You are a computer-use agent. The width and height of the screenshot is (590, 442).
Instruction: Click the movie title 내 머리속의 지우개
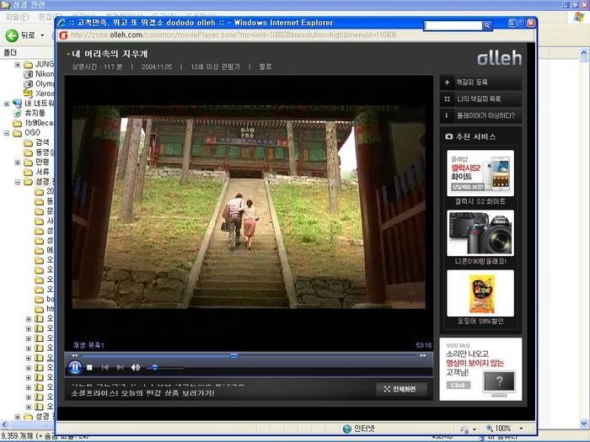click(x=110, y=54)
